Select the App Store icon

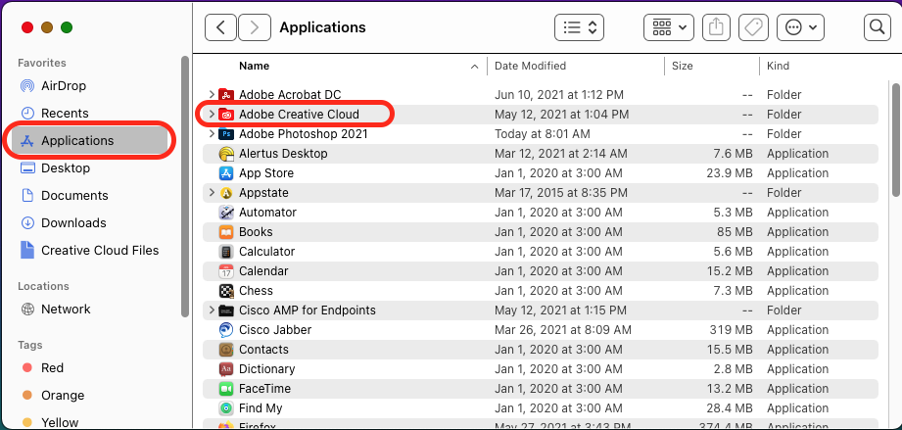click(x=226, y=173)
